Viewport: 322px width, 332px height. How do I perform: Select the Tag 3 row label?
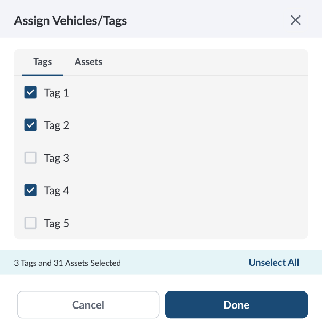tap(57, 158)
